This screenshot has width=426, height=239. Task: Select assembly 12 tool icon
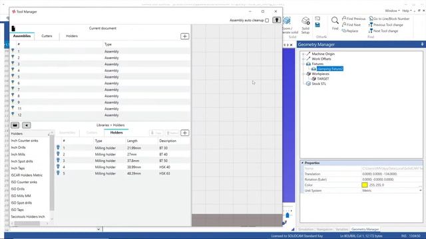click(13, 114)
